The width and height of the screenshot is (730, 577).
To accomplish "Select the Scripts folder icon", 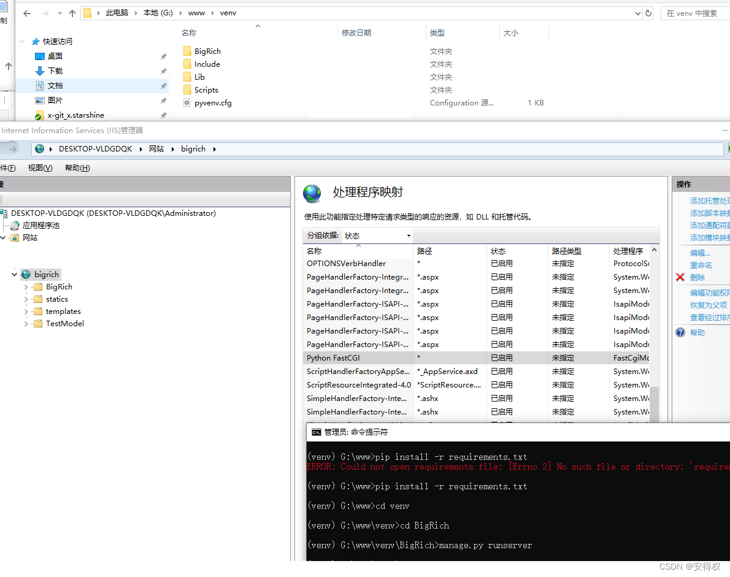I will pyautogui.click(x=187, y=90).
